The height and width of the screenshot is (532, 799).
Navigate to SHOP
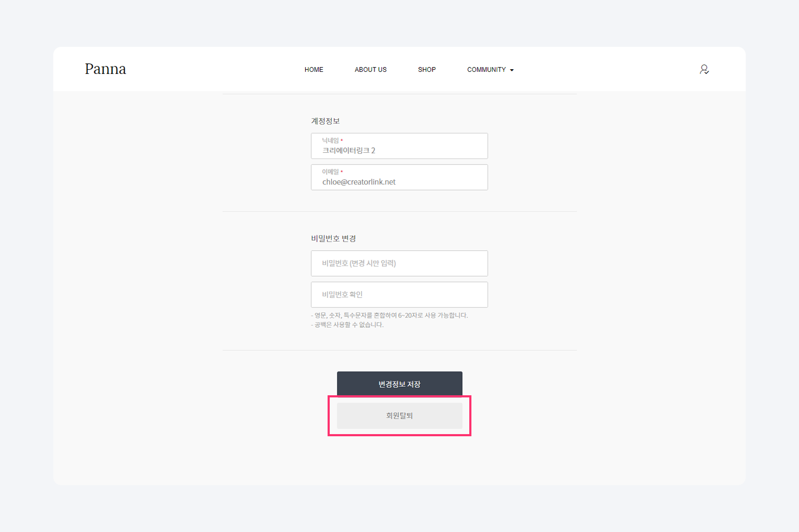click(427, 70)
